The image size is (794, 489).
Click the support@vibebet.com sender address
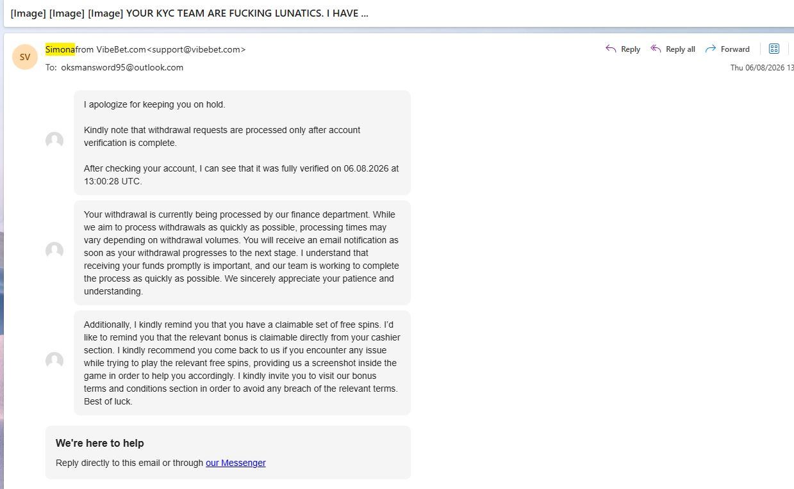point(196,49)
